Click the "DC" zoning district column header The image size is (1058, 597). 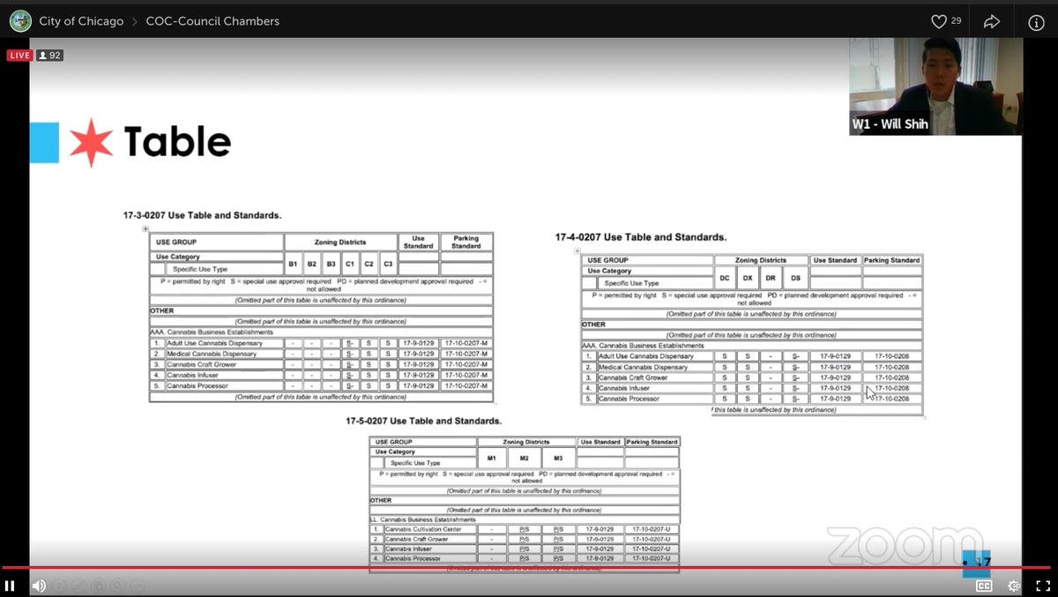tap(725, 278)
